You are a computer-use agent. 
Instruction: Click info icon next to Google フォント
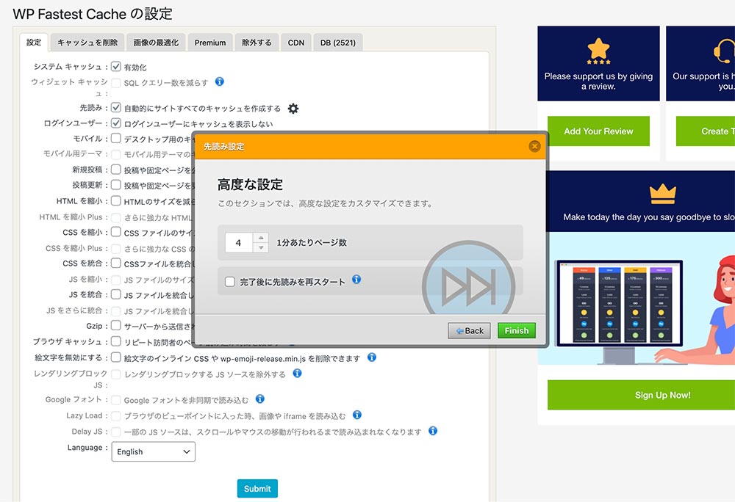(x=259, y=399)
